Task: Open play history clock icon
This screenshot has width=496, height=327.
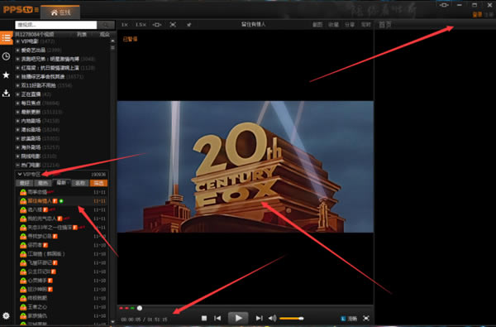Action: pos(6,56)
